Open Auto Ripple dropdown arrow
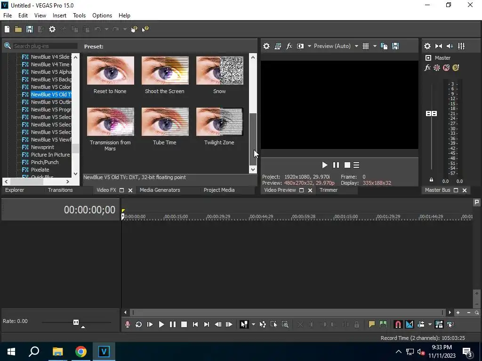This screenshot has width=482, height=361. tap(430, 324)
